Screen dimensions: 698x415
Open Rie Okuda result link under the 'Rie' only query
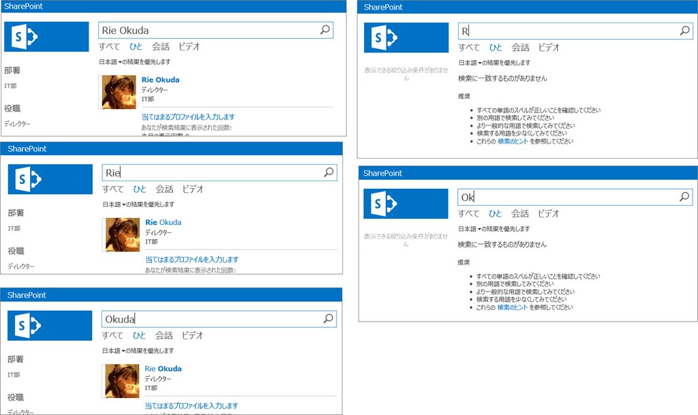tap(164, 222)
